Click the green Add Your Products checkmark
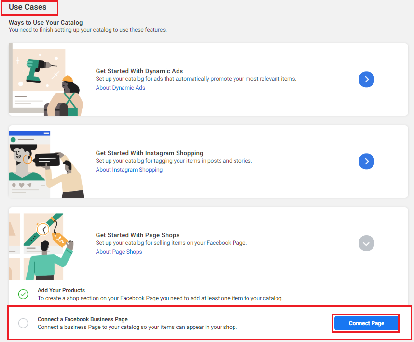Image resolution: width=414 pixels, height=342 pixels. 23,294
